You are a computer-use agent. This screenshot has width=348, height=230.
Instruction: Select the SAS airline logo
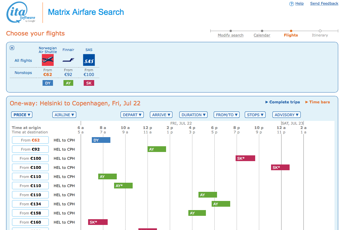click(89, 60)
